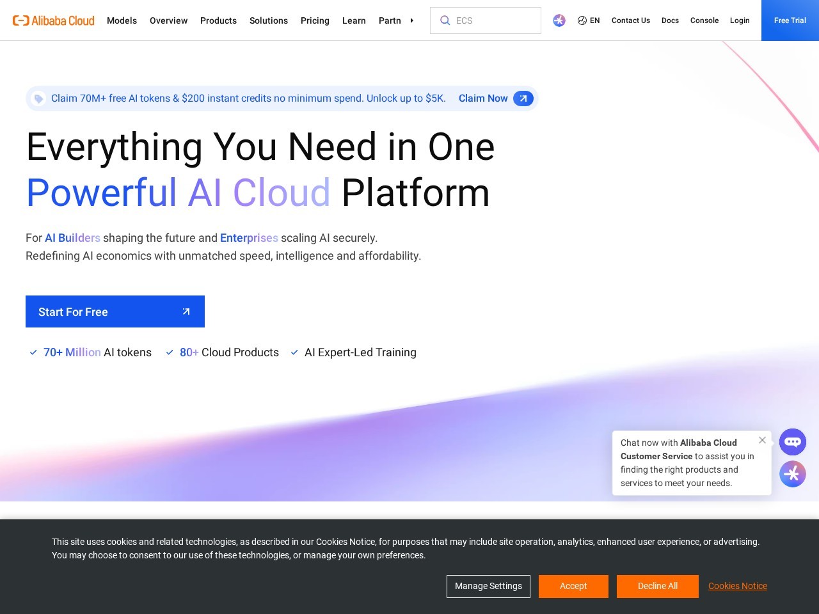The width and height of the screenshot is (819, 614).
Task: Click the Start For Free button
Action: (115, 311)
